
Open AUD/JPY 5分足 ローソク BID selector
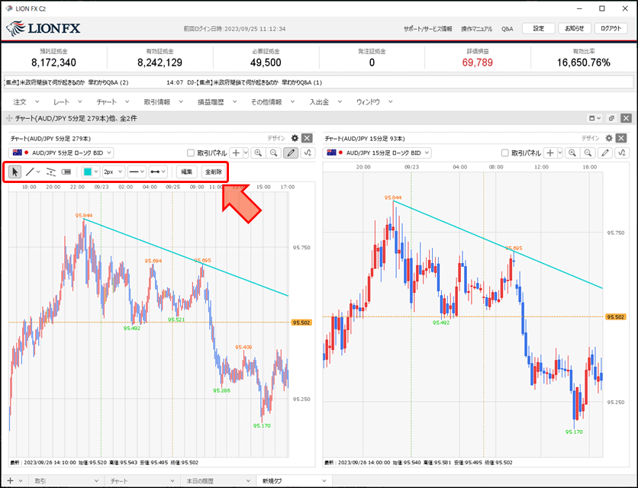point(61,153)
